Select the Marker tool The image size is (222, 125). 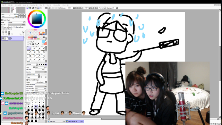point(29,52)
